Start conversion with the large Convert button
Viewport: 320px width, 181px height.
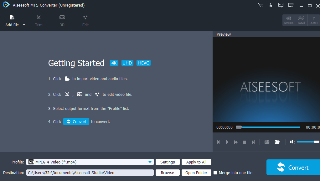(293, 167)
